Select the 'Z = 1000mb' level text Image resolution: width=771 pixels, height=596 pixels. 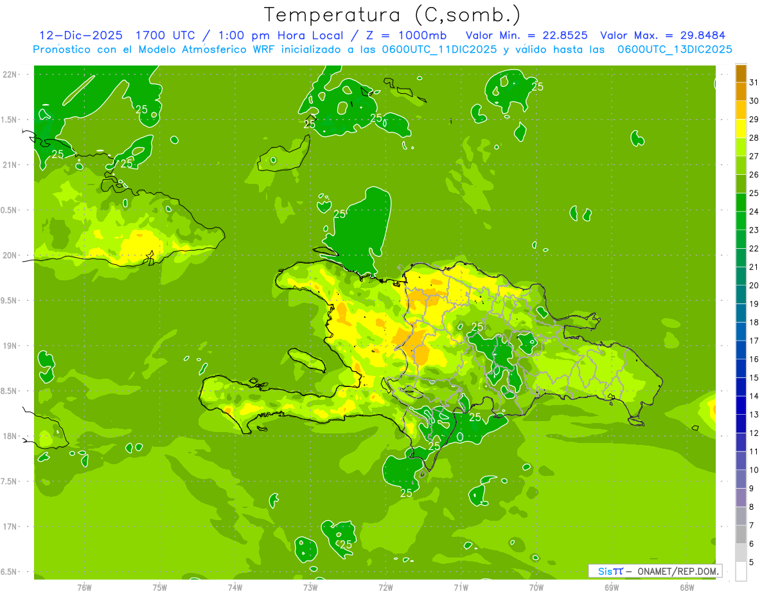click(407, 35)
